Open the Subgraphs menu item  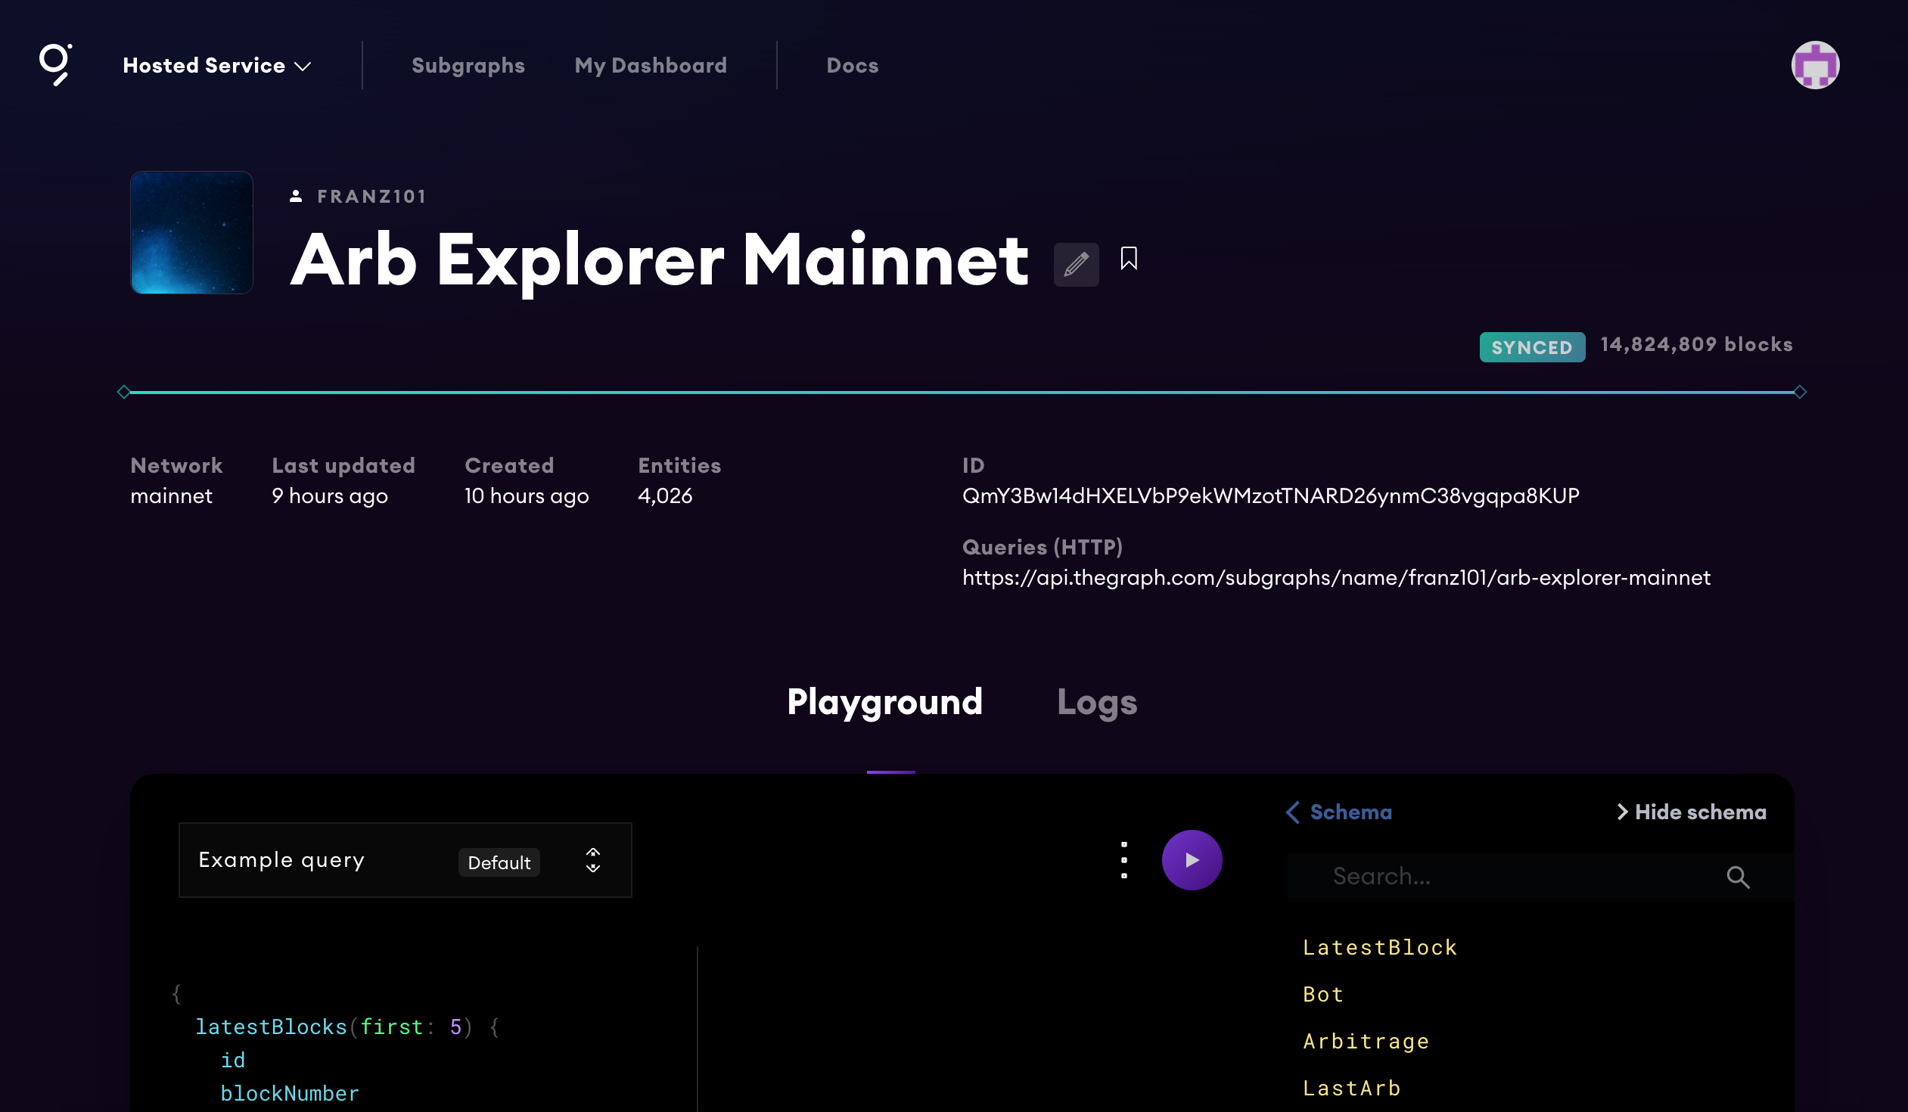pyautogui.click(x=468, y=65)
